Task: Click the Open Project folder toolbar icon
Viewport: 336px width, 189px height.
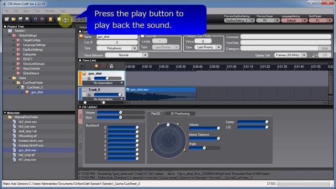Action: coord(14,19)
